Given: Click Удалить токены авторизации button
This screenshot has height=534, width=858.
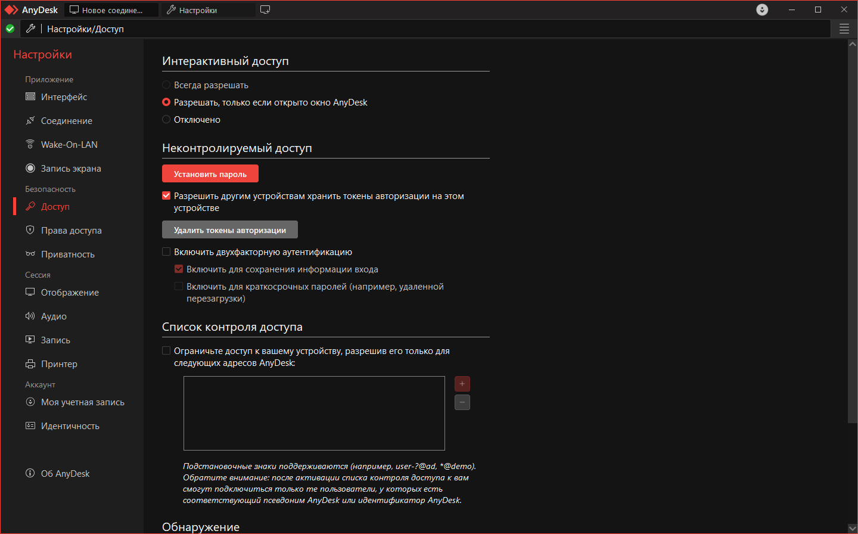Looking at the screenshot, I should pos(230,229).
